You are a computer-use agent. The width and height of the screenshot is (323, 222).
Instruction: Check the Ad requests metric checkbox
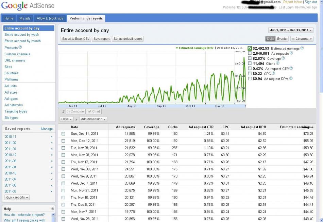coord(250,53)
